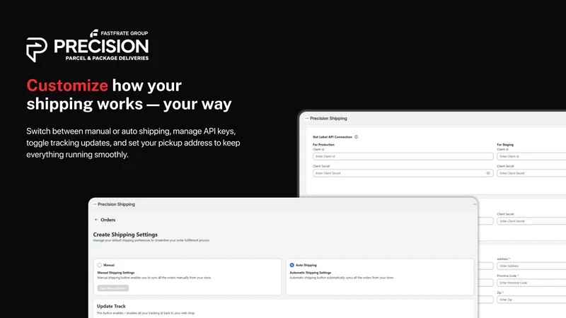Screen dimensions: 566x318
Task: Click the 'Get Label API Connection' label
Action: (x=333, y=137)
